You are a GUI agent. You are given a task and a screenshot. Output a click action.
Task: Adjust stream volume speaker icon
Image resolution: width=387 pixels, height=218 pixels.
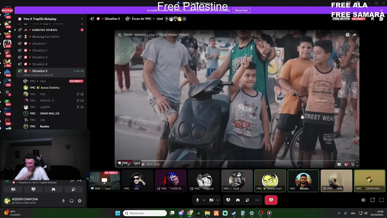pyautogui.click(x=363, y=200)
